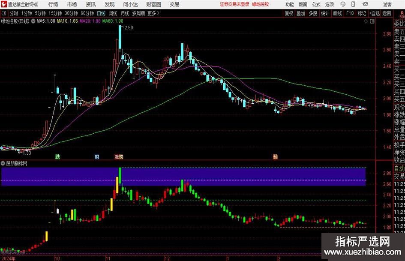Switch to 5分钟 period
Viewport: 405px width, 261px height.
(40, 13)
